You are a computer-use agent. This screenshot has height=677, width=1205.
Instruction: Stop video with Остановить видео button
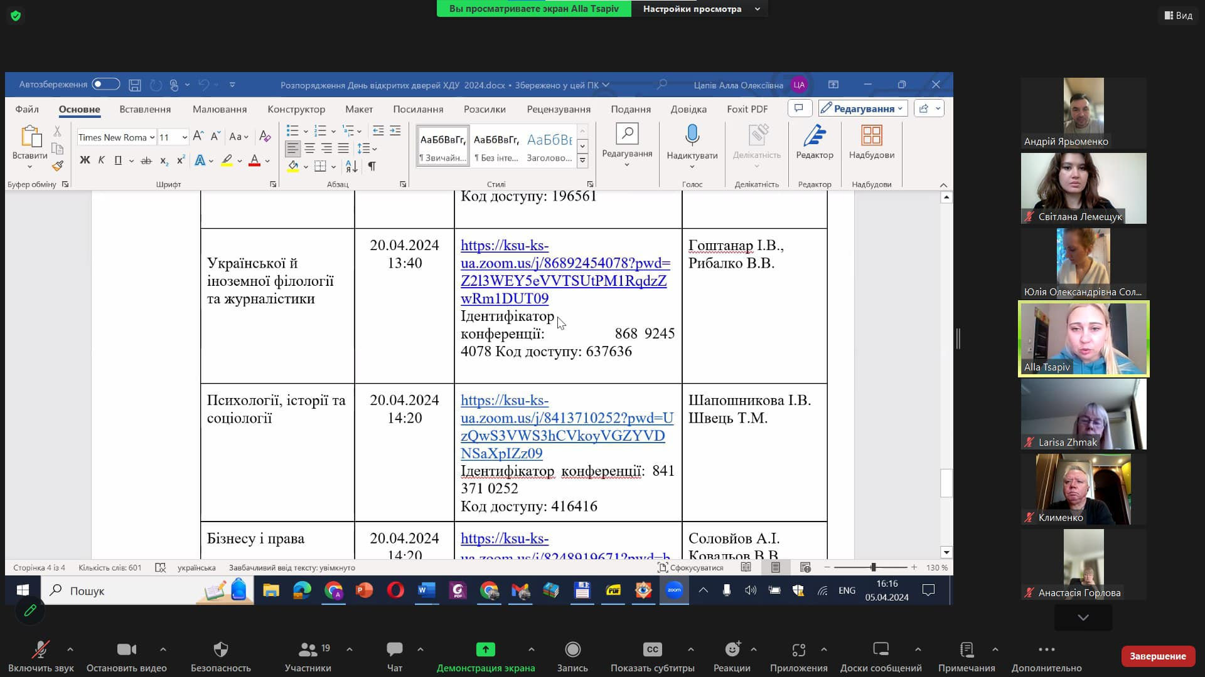pos(127,656)
